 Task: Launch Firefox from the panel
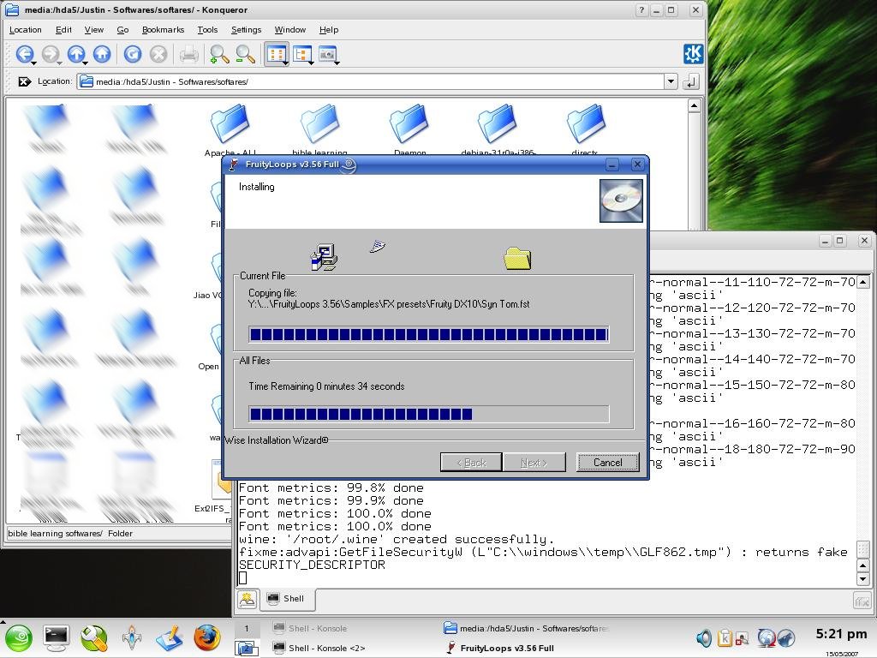tap(206, 637)
